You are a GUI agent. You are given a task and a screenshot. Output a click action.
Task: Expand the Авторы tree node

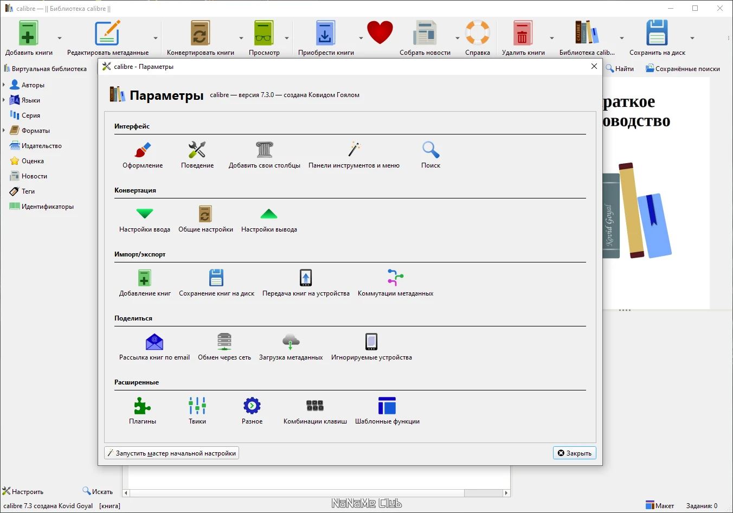pyautogui.click(x=4, y=85)
